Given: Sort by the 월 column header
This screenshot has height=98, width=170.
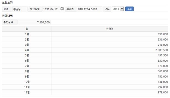Looking at the screenshot, I should [x=27, y=29].
